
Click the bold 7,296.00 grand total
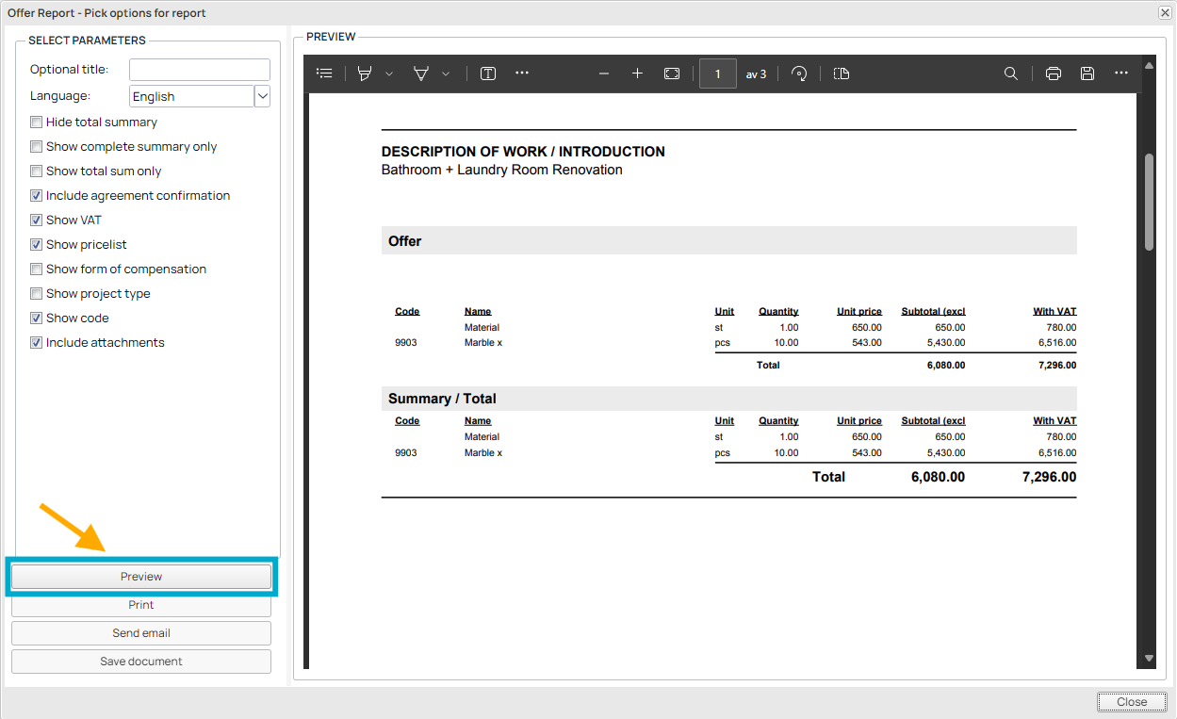click(x=1049, y=477)
